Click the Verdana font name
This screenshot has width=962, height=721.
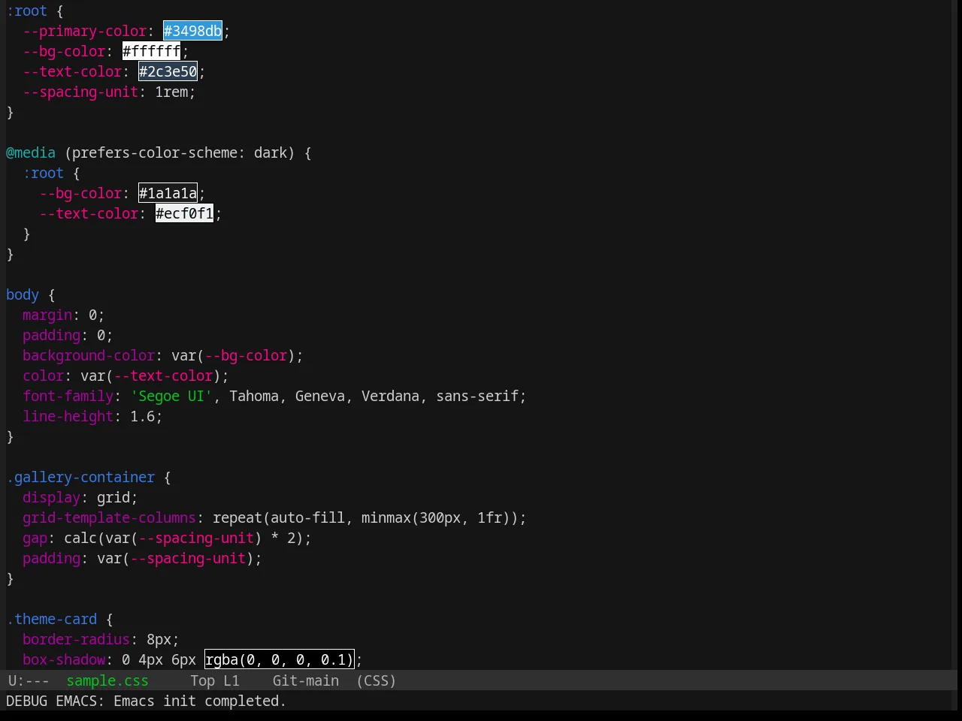tap(390, 396)
